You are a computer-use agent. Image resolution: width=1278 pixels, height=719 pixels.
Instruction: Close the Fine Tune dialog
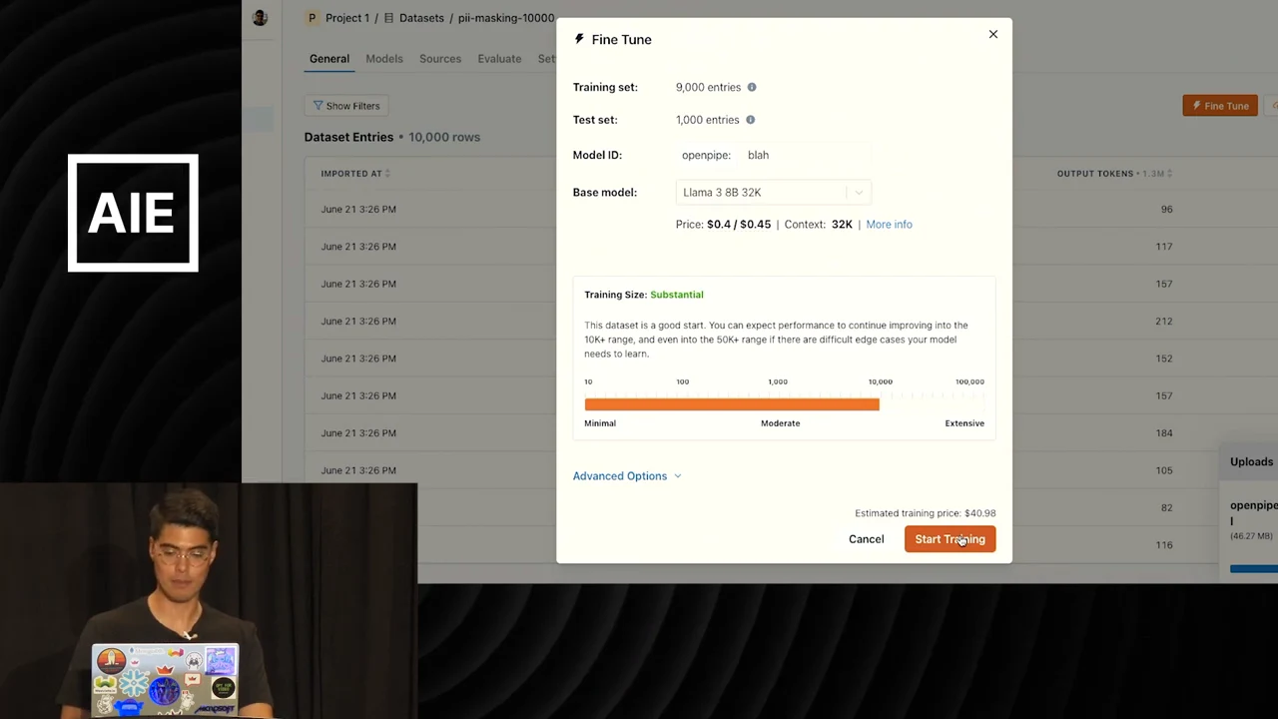993,34
